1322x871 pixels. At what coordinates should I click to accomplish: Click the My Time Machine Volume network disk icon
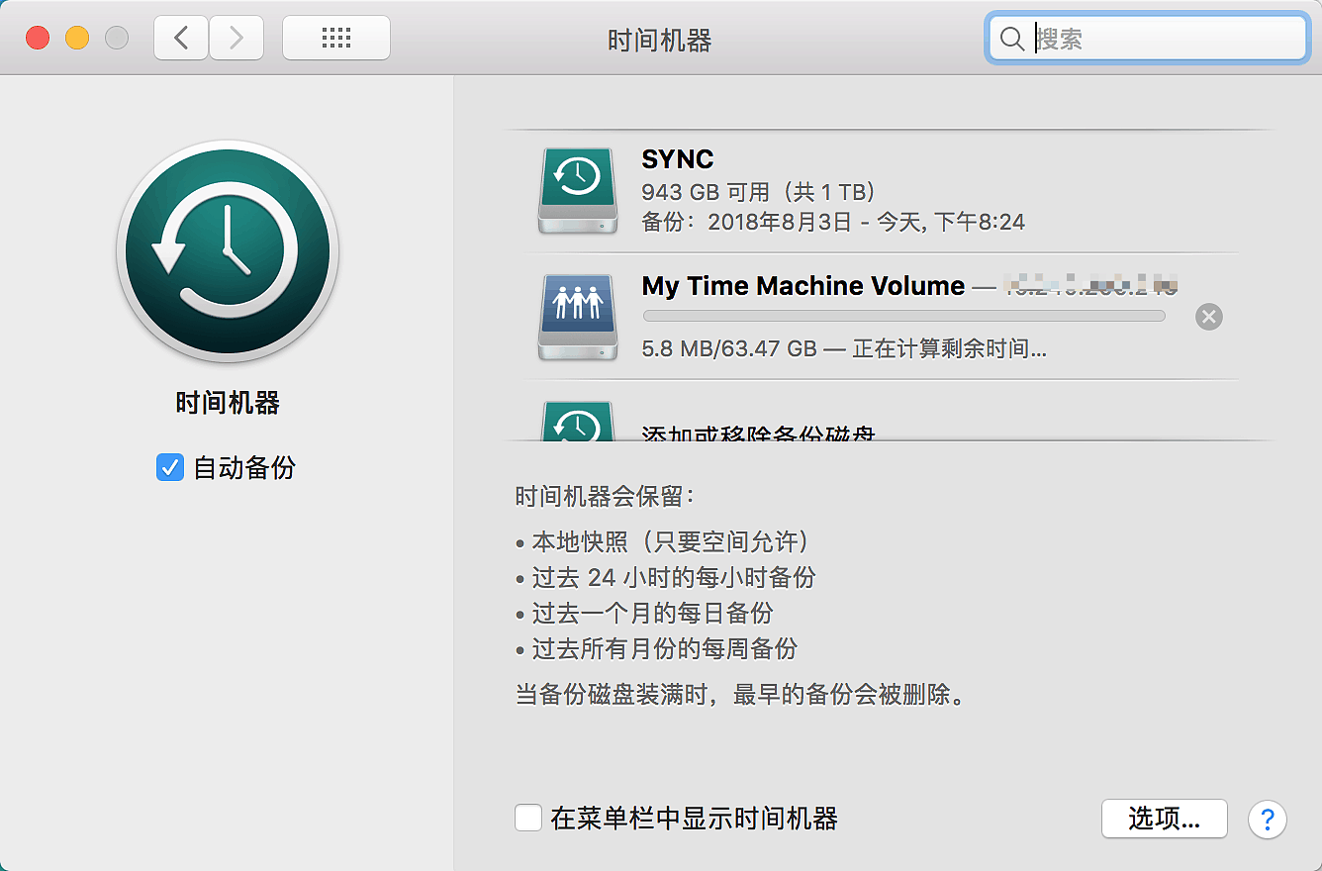coord(578,317)
